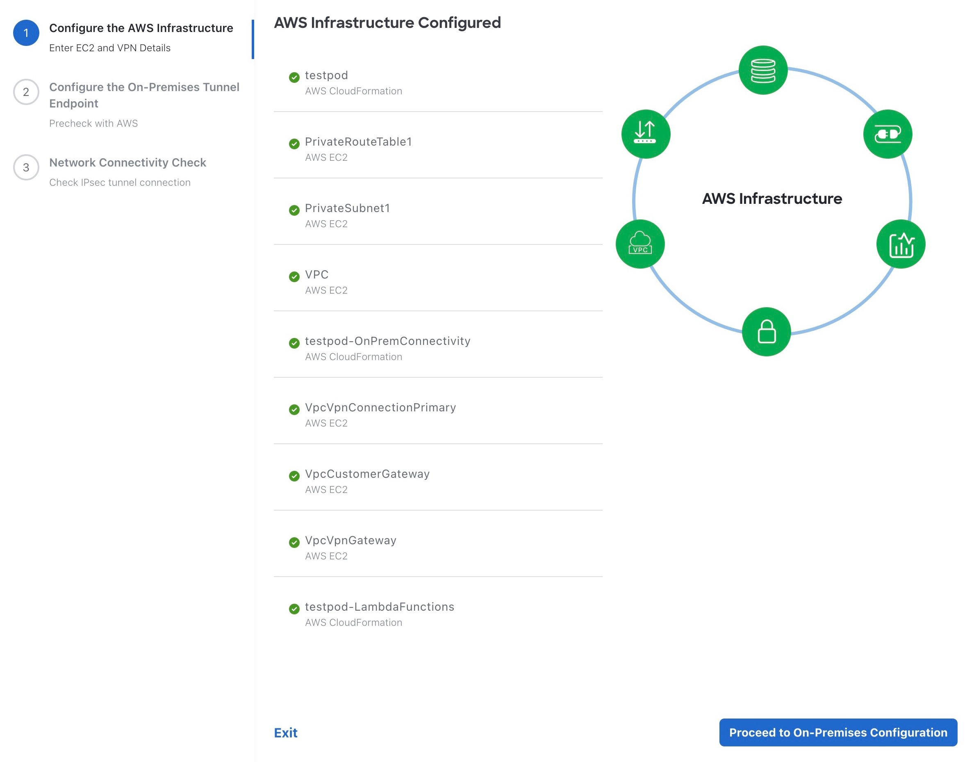Click the Exit link
This screenshot has width=974, height=762.
[x=285, y=732]
